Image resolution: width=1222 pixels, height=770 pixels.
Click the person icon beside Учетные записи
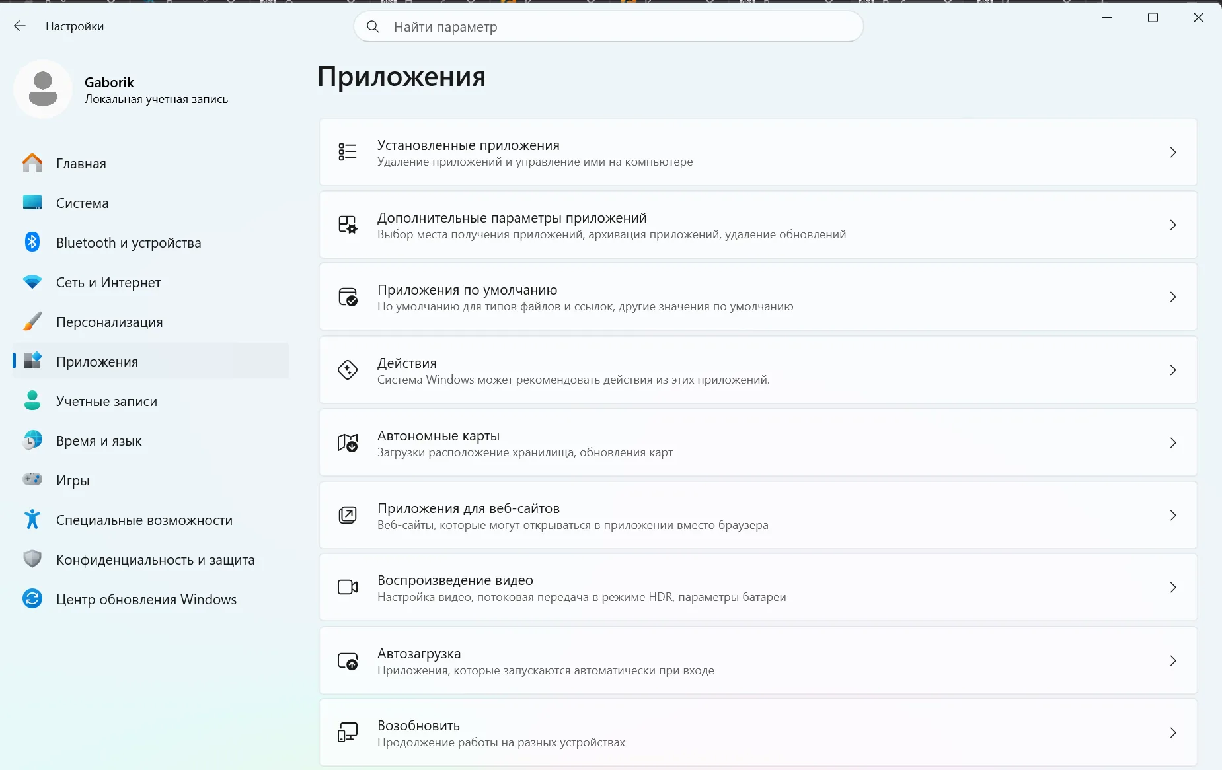pos(32,401)
